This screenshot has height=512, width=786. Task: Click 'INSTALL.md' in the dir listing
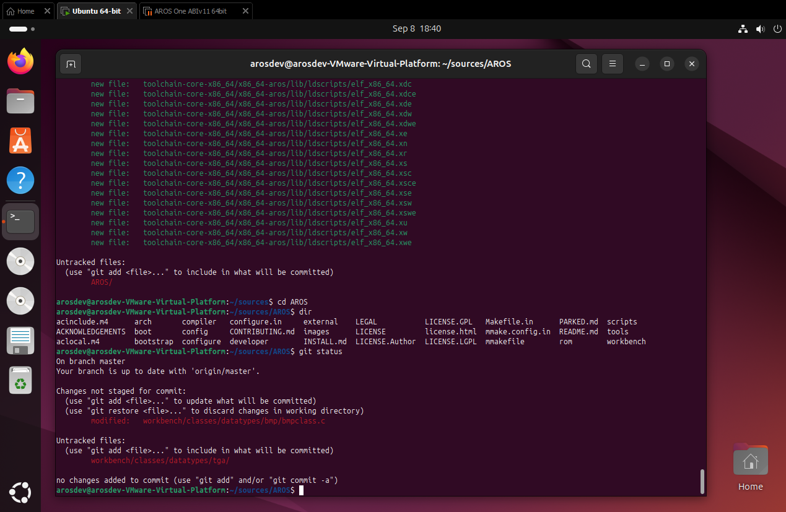point(325,342)
